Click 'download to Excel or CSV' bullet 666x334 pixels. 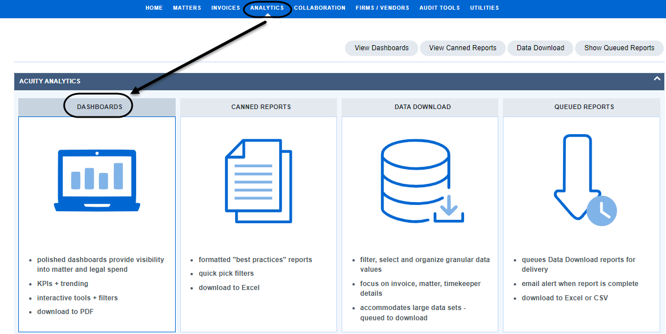coord(565,298)
